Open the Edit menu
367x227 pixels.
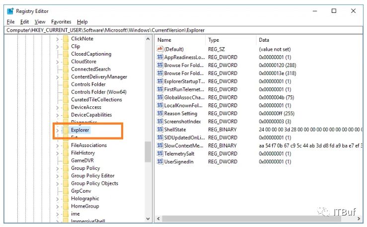(x=24, y=22)
